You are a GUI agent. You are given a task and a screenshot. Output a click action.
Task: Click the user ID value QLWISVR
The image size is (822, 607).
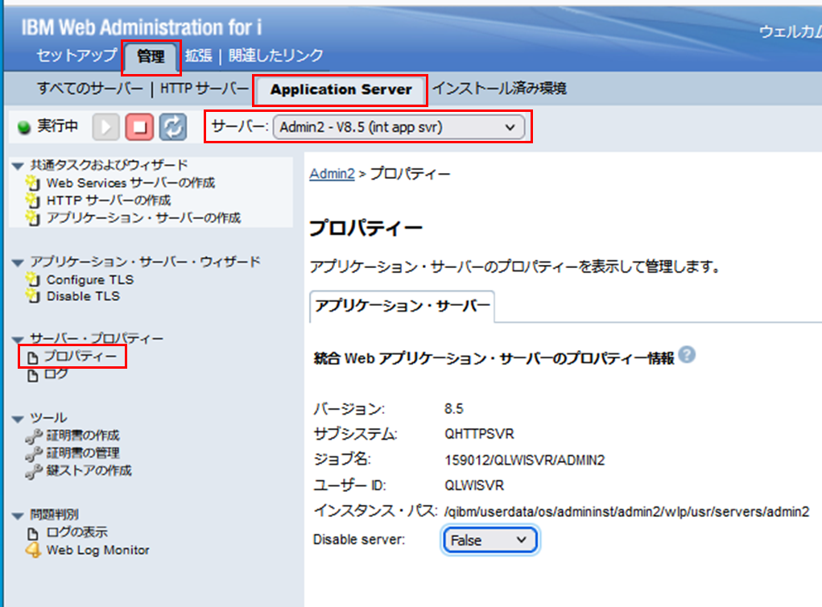474,485
